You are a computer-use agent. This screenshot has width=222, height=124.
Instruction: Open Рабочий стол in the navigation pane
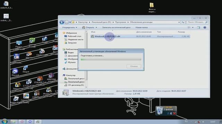(x=74, y=36)
